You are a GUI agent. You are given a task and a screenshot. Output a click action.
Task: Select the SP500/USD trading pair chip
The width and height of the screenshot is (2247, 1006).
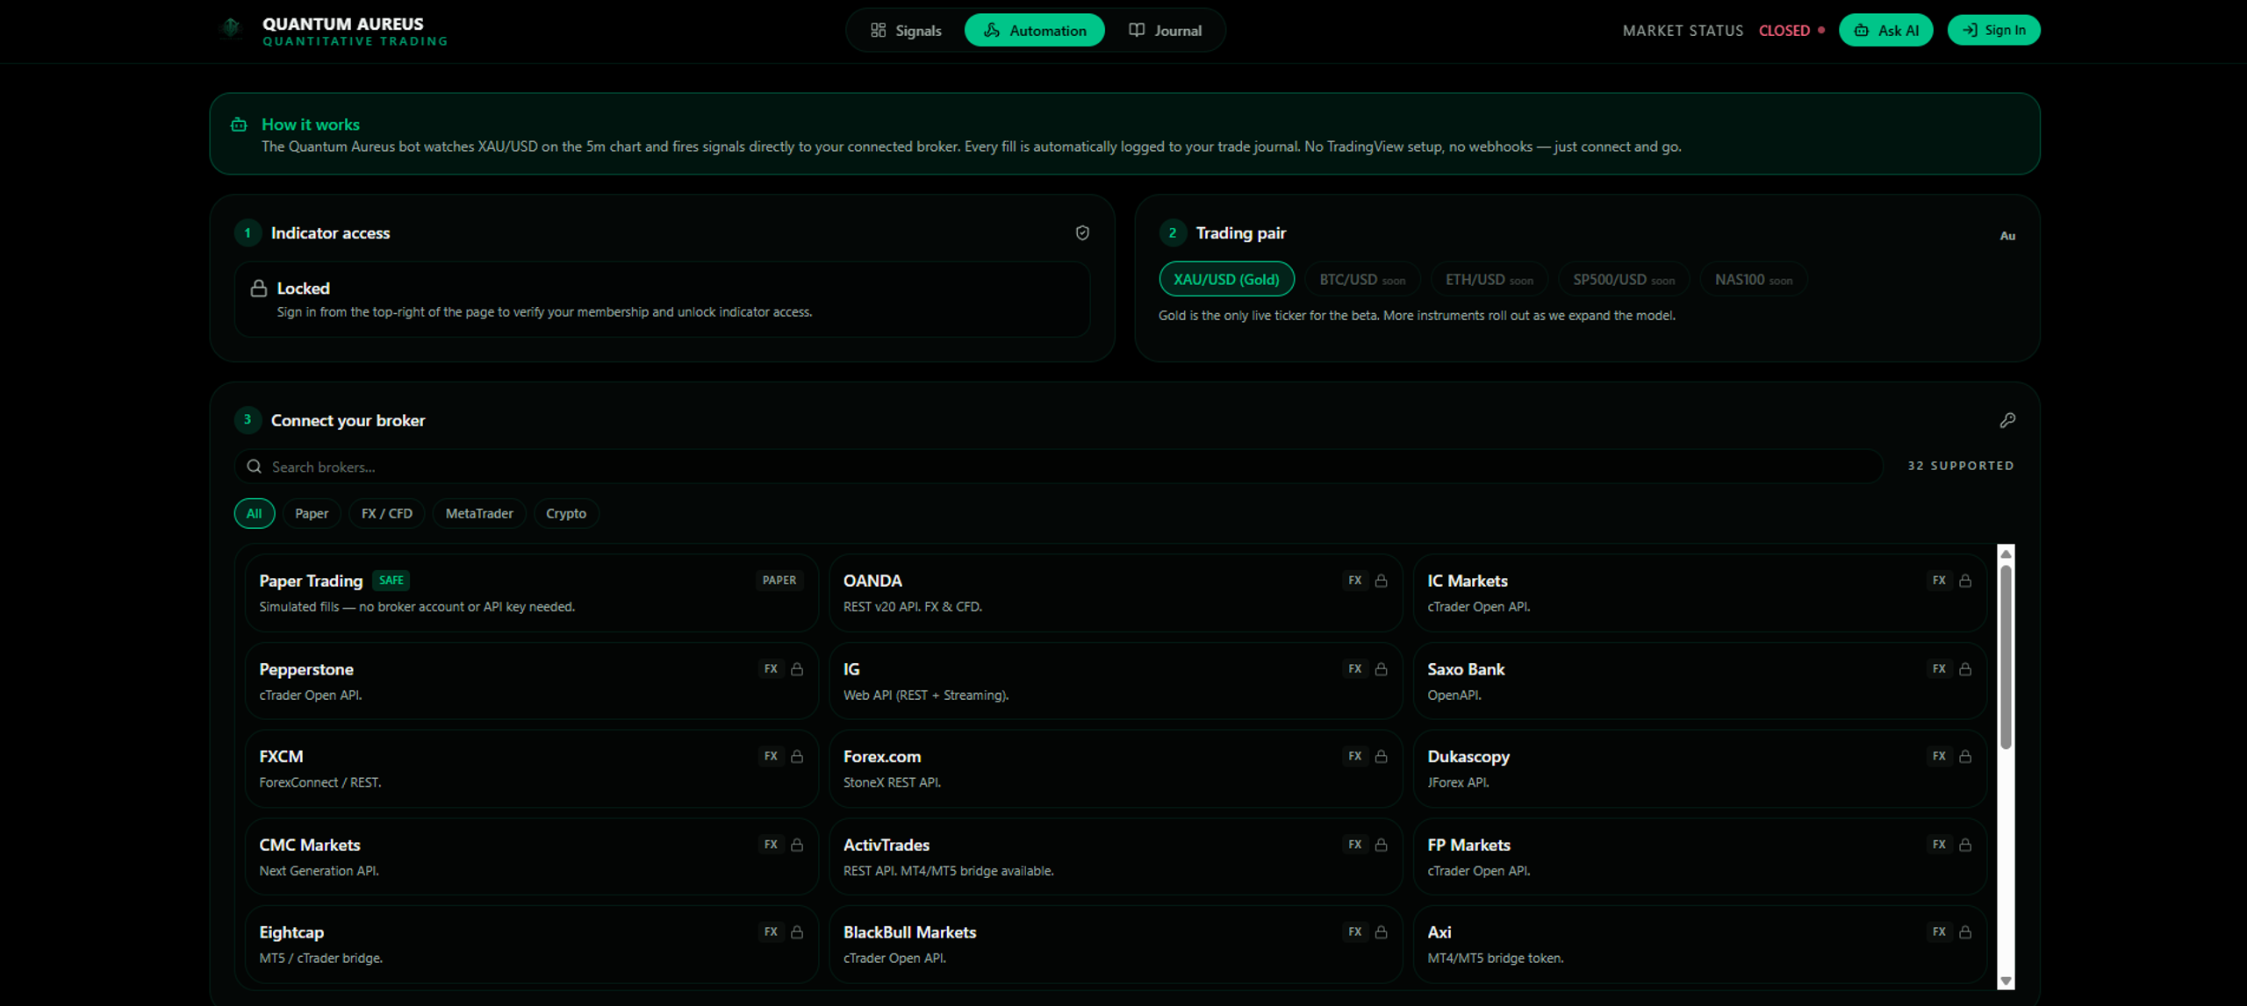pos(1624,280)
